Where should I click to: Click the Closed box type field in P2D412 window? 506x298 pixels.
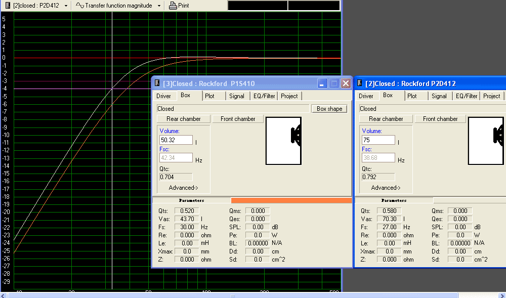click(x=433, y=109)
